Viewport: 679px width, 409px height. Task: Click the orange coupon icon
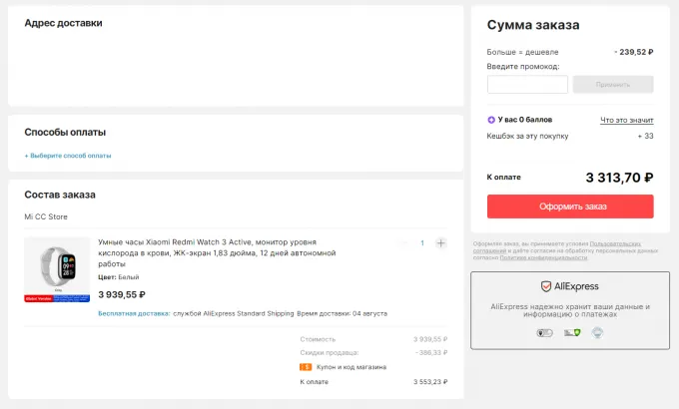point(306,366)
